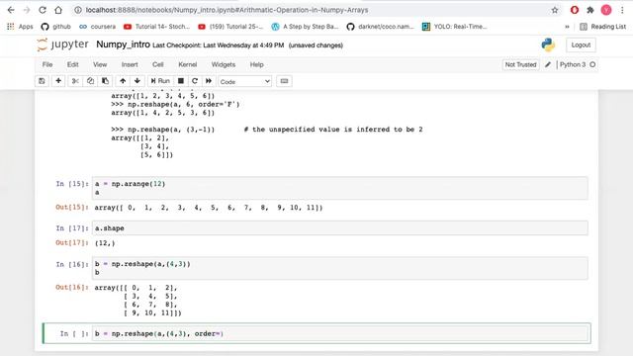Click the Logout button
The height and width of the screenshot is (356, 633).
(581, 44)
